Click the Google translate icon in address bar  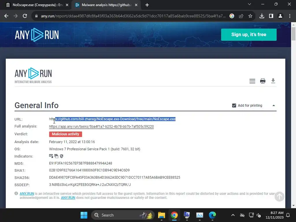(232, 16)
